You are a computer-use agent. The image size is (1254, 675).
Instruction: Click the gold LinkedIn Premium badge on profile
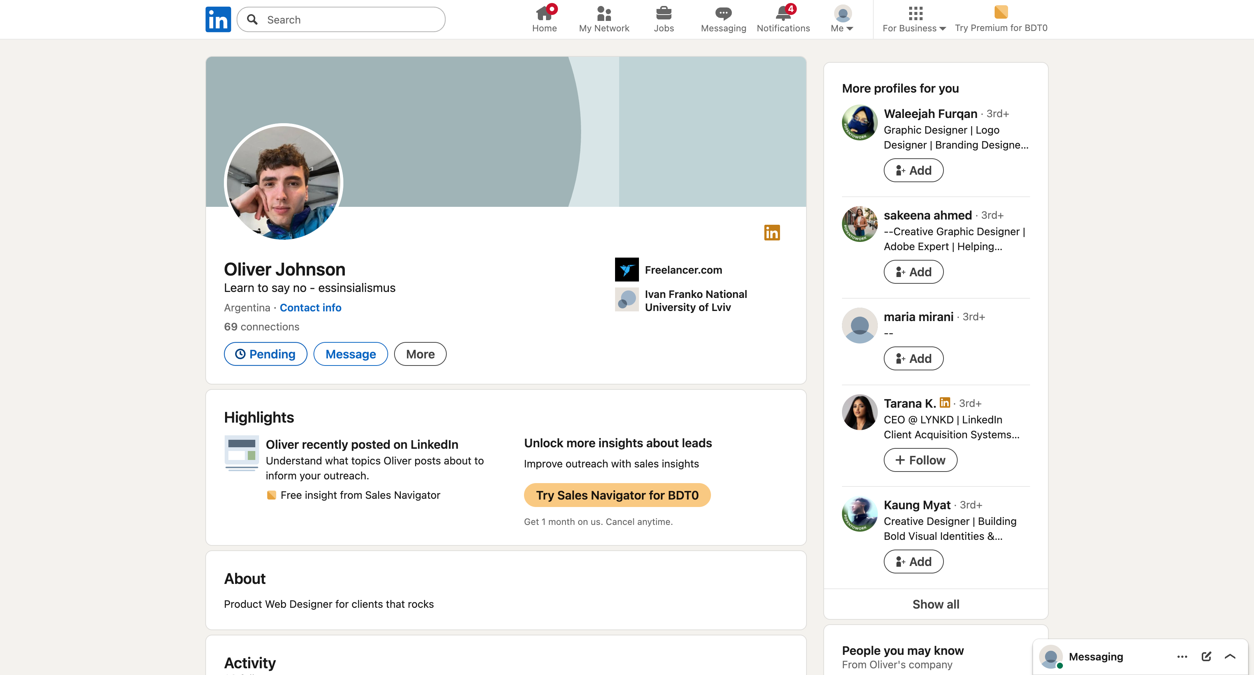coord(772,233)
